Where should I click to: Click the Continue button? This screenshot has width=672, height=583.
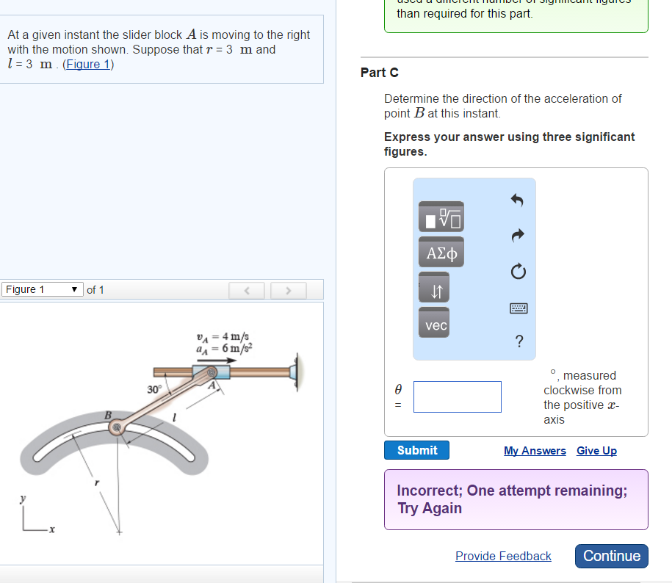[x=611, y=556]
